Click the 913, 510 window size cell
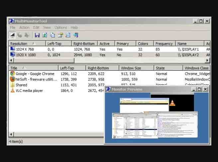The height and width of the screenshot is (162, 218). (x=128, y=74)
